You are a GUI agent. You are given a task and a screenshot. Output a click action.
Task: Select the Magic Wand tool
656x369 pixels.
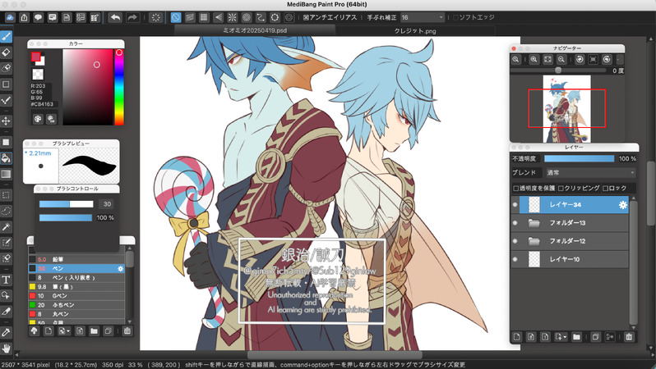[6, 226]
